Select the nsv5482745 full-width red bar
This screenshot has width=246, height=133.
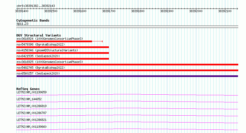(x=127, y=70)
